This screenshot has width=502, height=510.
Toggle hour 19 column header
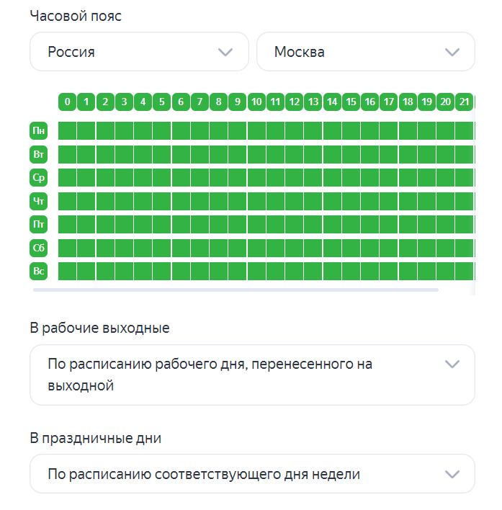point(426,102)
